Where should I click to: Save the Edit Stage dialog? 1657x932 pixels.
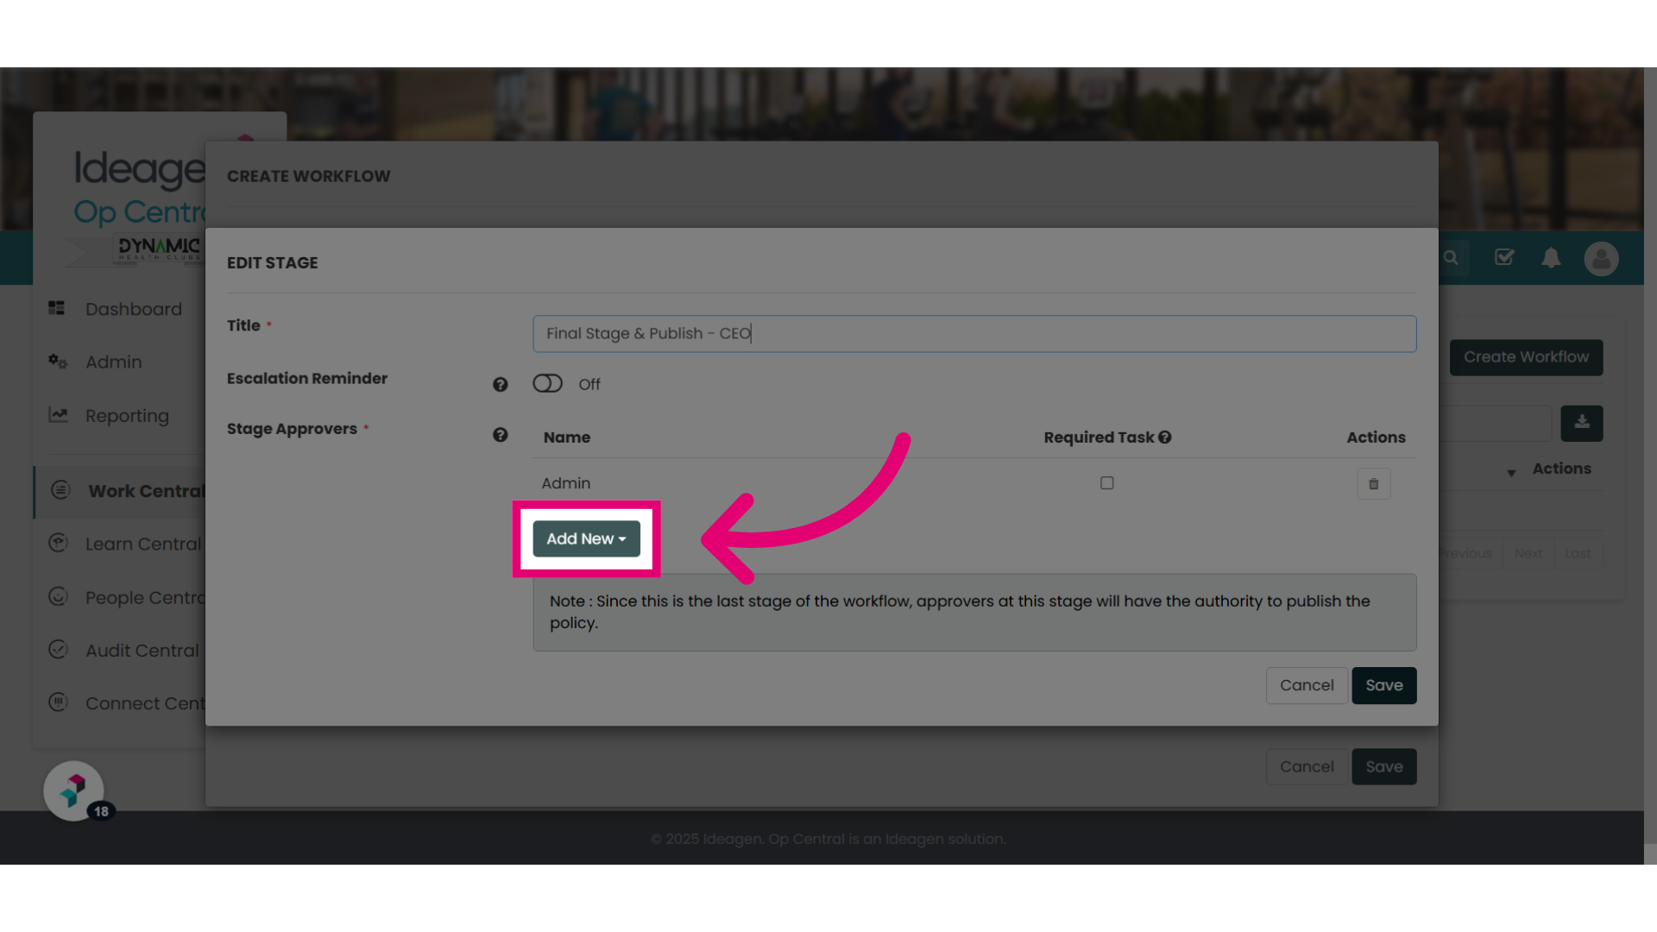click(x=1383, y=685)
